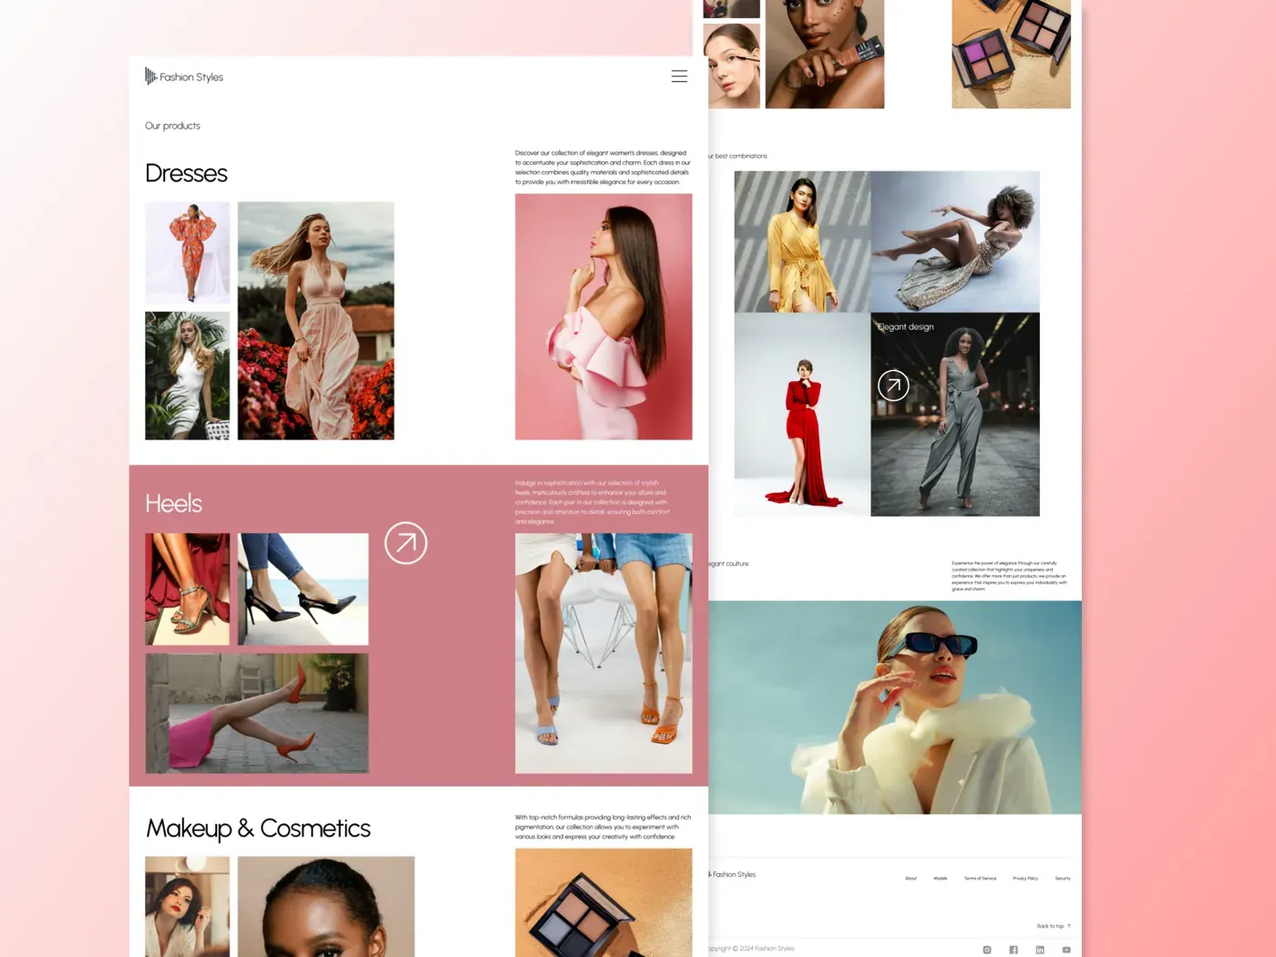Screen dimensions: 1276x957
Task: Open the Models footer link
Action: tap(941, 879)
